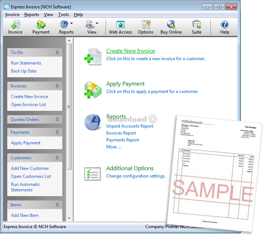The width and height of the screenshot is (265, 238).
Task: Open Invoices List from sidebar
Action: click(28, 105)
